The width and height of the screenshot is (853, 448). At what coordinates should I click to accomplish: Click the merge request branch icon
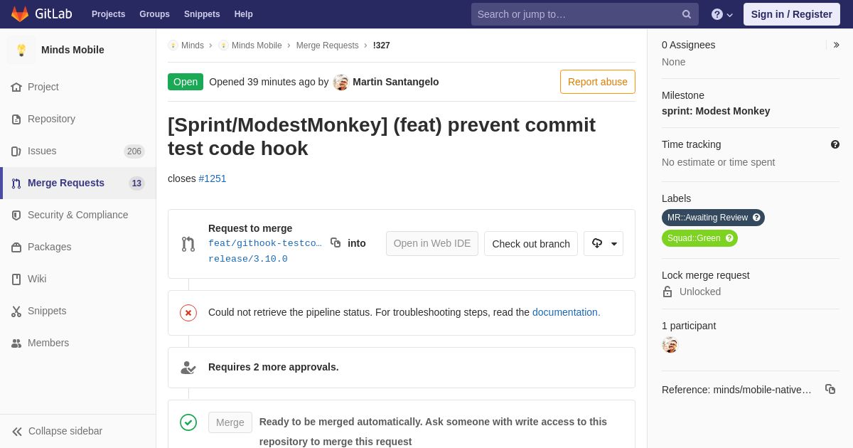[188, 244]
